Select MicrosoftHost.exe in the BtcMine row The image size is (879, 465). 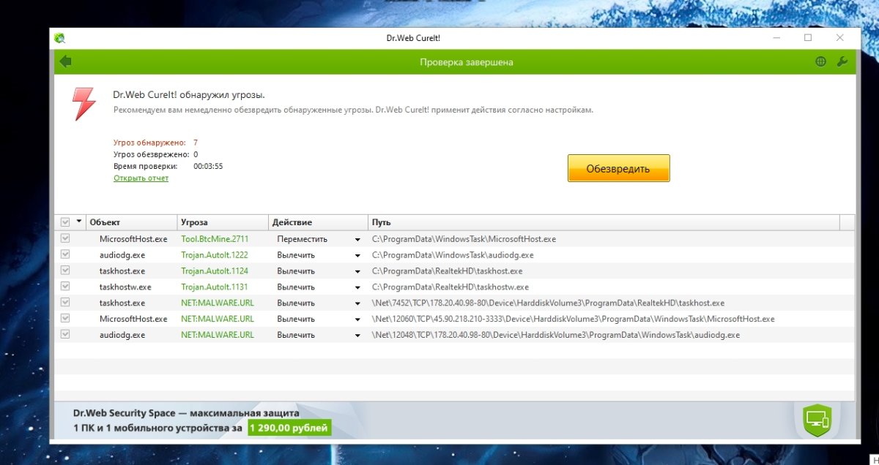click(133, 239)
